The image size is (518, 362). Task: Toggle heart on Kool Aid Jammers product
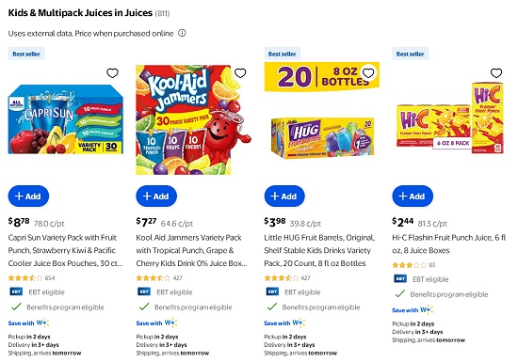click(x=240, y=72)
